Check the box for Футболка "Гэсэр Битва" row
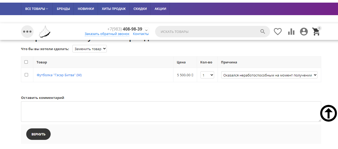Screen dimensions: 338x149 point(26,75)
